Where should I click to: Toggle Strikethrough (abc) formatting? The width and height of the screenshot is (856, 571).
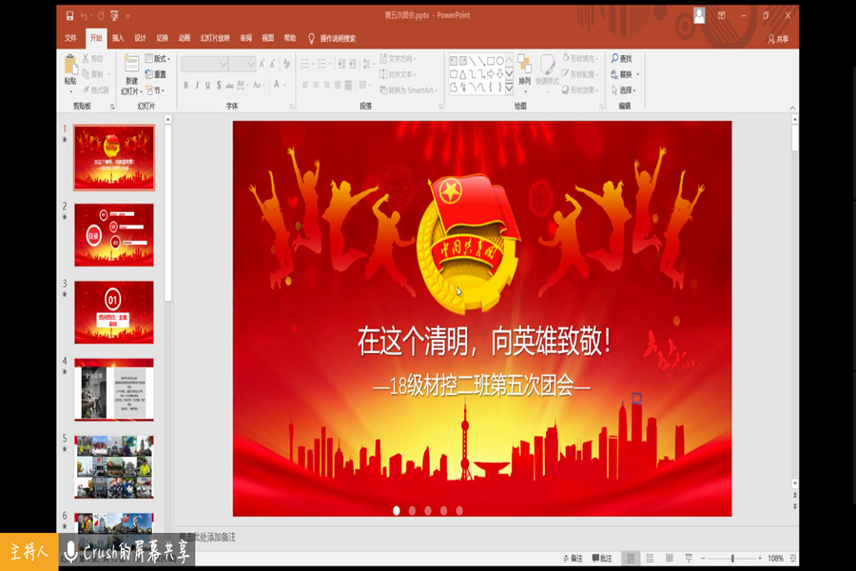(x=230, y=85)
